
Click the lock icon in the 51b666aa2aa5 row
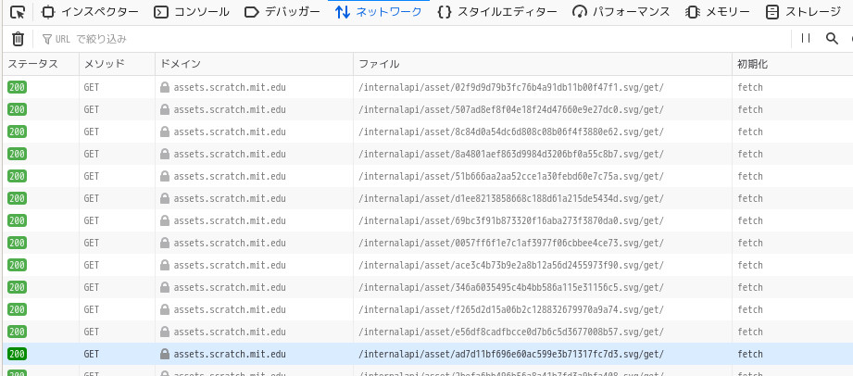point(165,176)
